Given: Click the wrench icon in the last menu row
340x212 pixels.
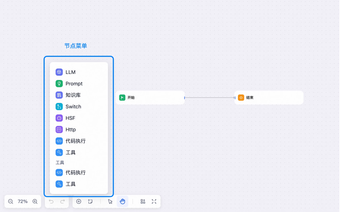Looking at the screenshot, I should coord(59,184).
